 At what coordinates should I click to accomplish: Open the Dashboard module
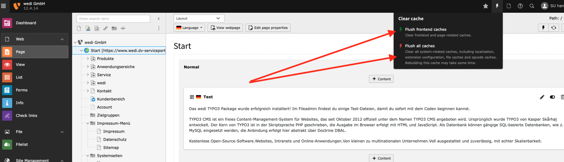coord(35,23)
